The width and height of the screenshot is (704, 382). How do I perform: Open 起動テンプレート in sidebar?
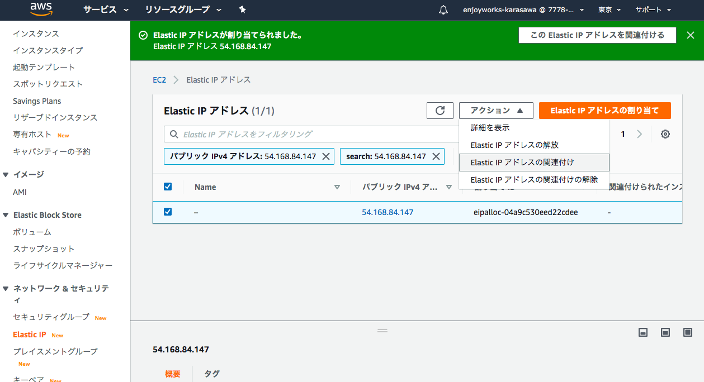[44, 67]
